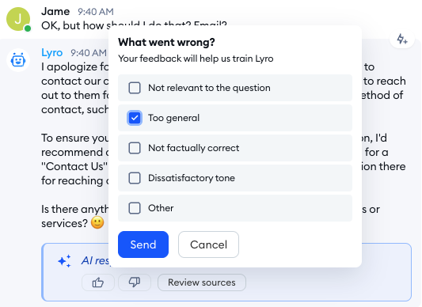Click the Lyro sender name link

click(52, 52)
